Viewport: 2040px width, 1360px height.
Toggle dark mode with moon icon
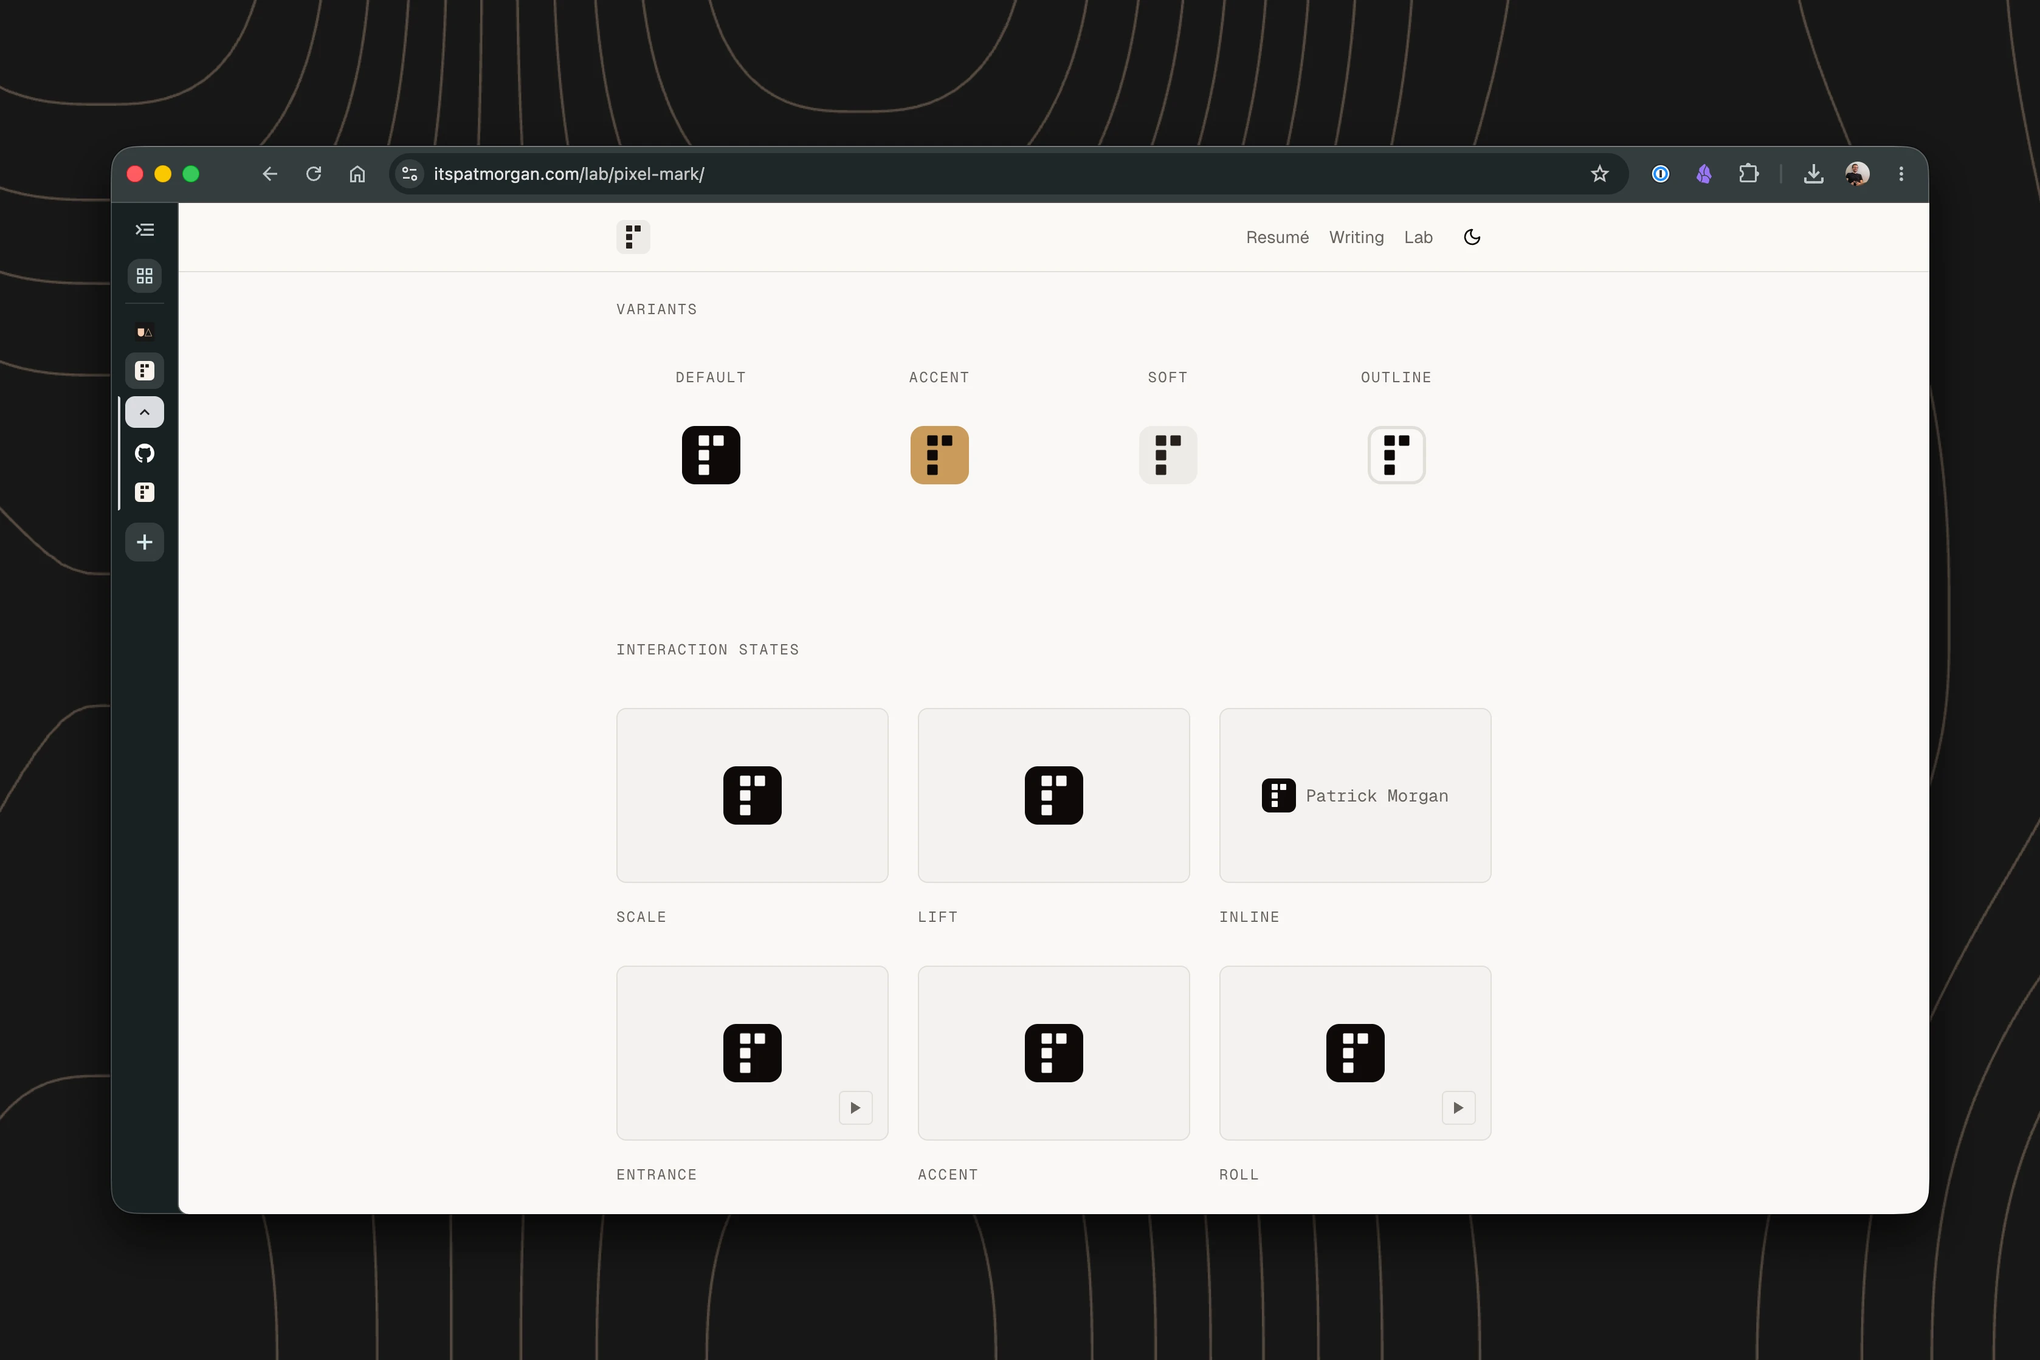coord(1472,237)
